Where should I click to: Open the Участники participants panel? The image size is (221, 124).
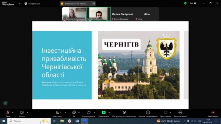[57, 113]
